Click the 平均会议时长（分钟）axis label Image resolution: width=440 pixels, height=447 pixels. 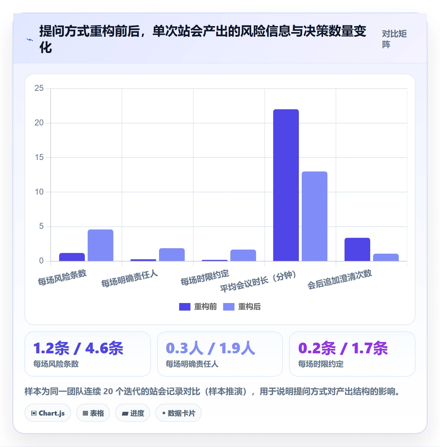pyautogui.click(x=258, y=281)
